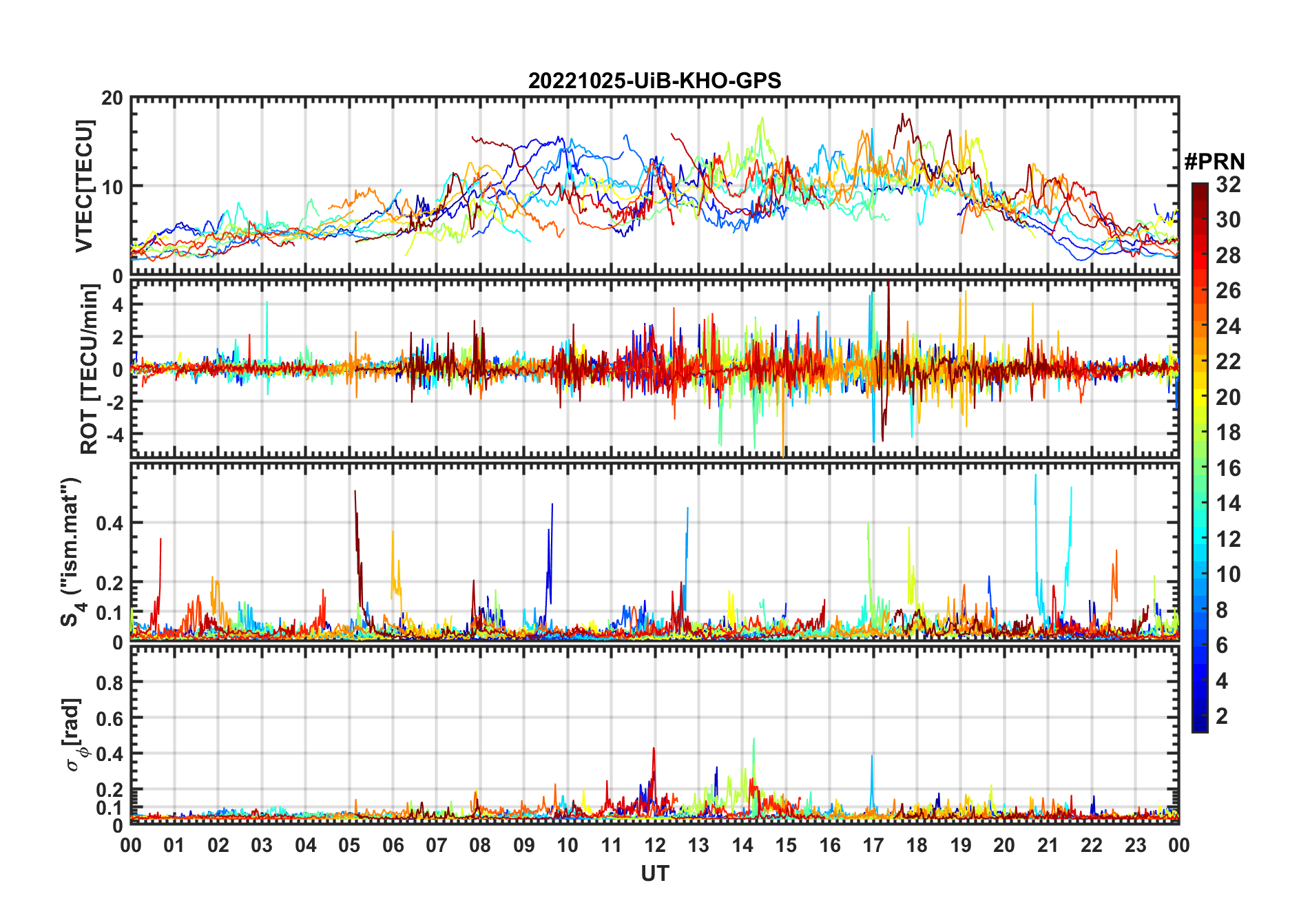Select colorbar tick label 24
The height and width of the screenshot is (916, 1310).
[x=1228, y=326]
